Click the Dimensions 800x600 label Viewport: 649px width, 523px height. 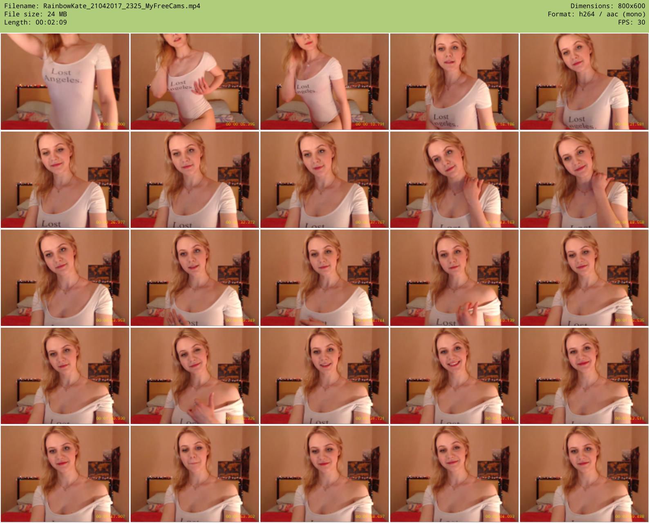pos(608,6)
